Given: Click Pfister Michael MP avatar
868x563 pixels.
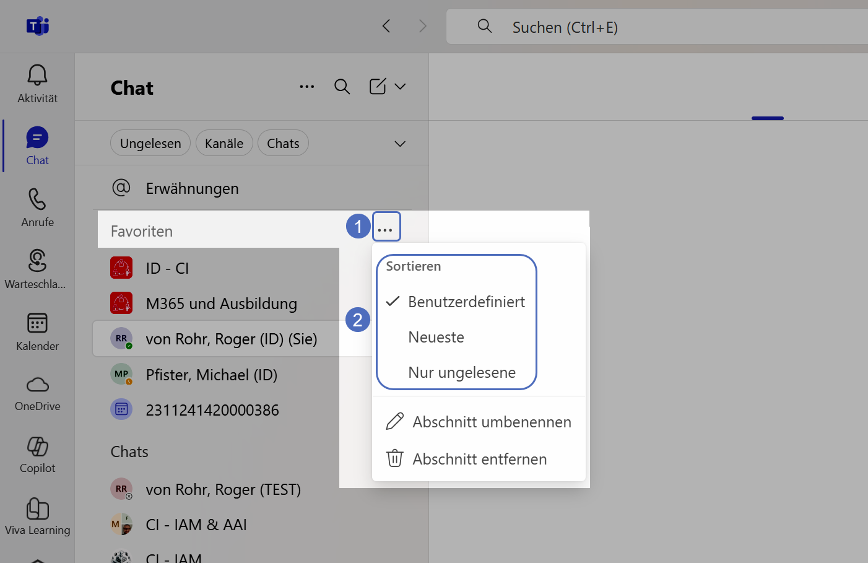Looking at the screenshot, I should click(121, 374).
